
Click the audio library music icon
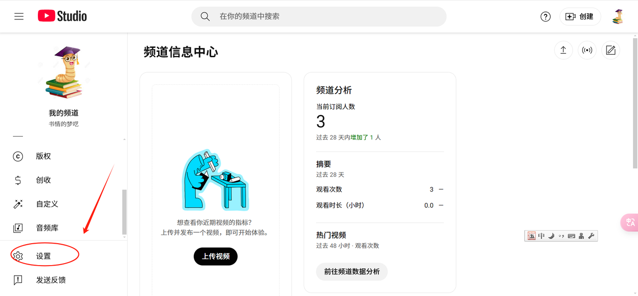18,228
